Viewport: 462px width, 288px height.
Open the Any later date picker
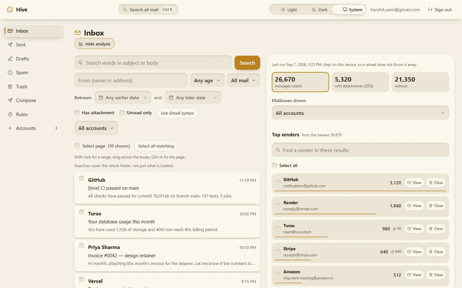click(193, 98)
